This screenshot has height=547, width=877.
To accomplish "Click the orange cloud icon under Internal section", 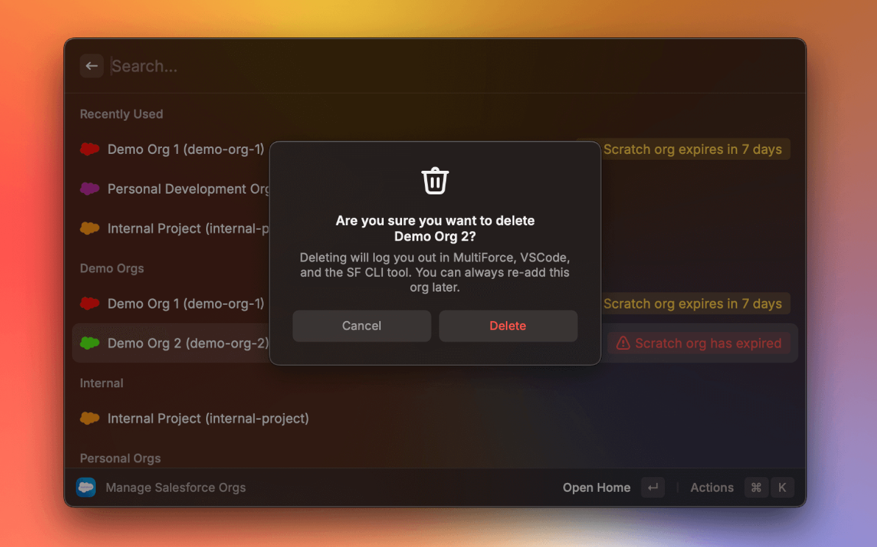I will 90,418.
